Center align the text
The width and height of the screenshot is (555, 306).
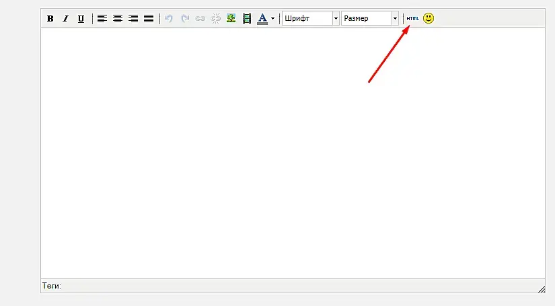(x=118, y=18)
